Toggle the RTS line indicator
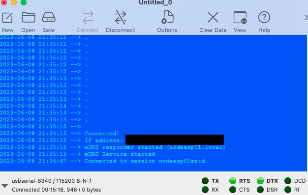The width and height of the screenshot is (308, 195). click(x=233, y=181)
